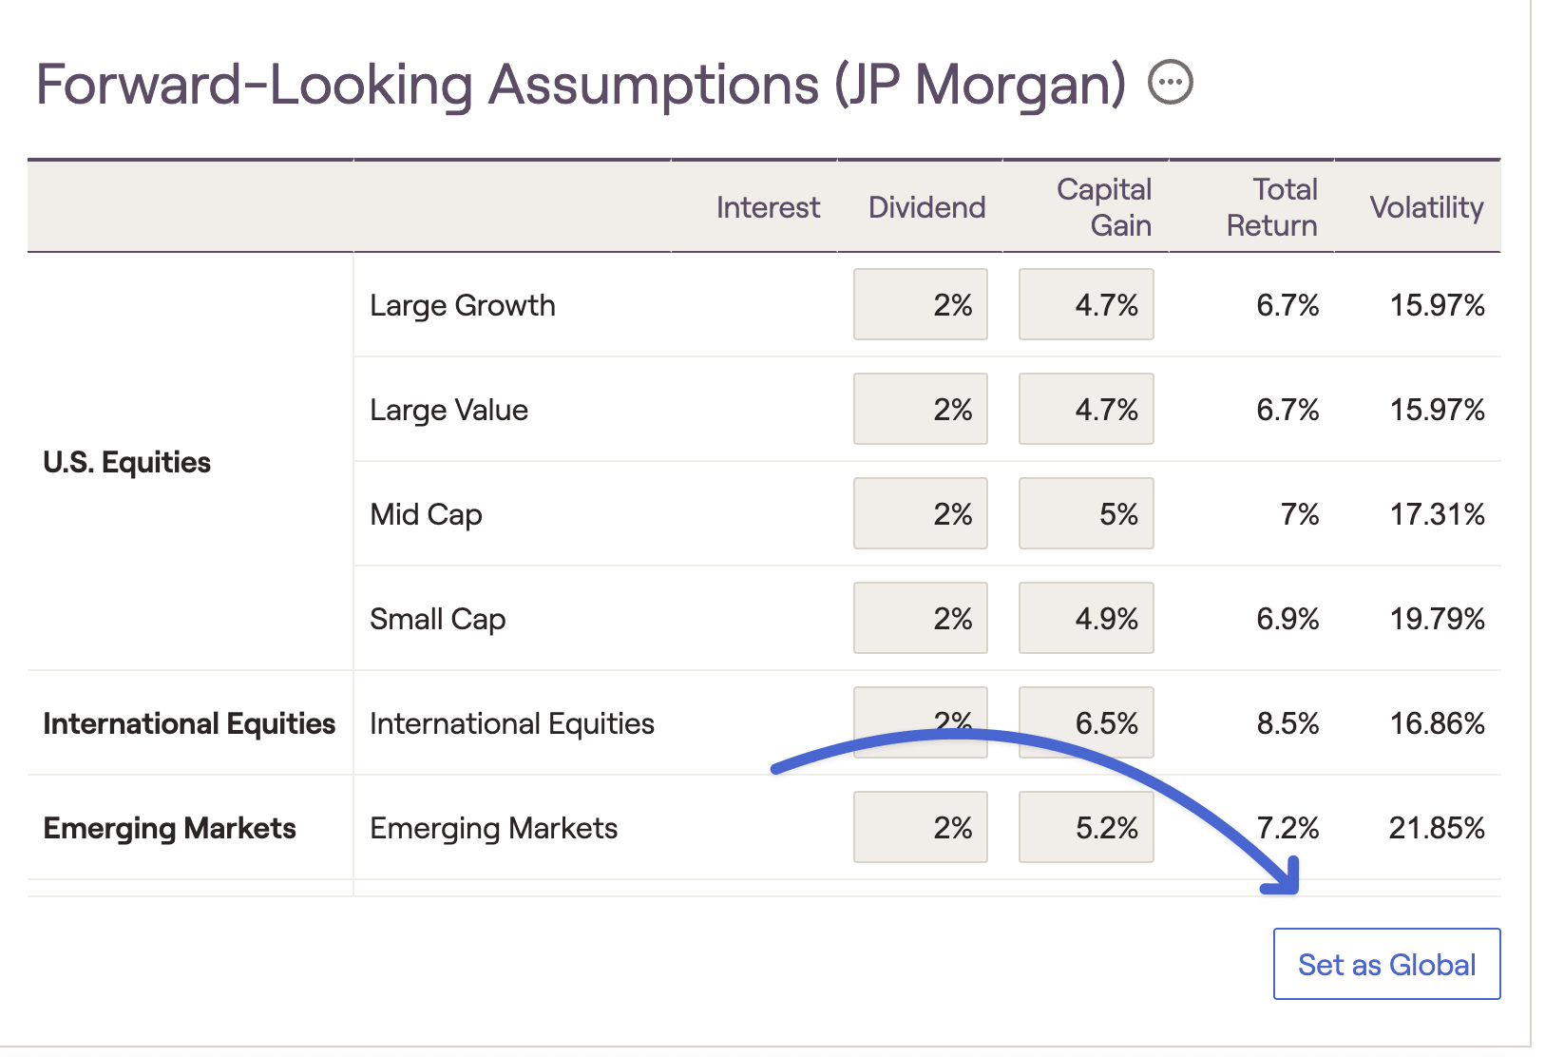Viewport: 1545px width, 1057px height.
Task: Edit Emerging Markets dividend field
Action: point(920,827)
